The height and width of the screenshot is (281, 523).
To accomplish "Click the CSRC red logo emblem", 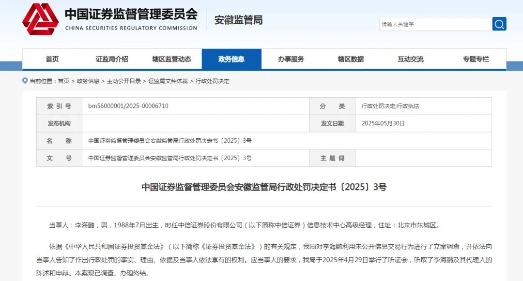I will 40,19.
